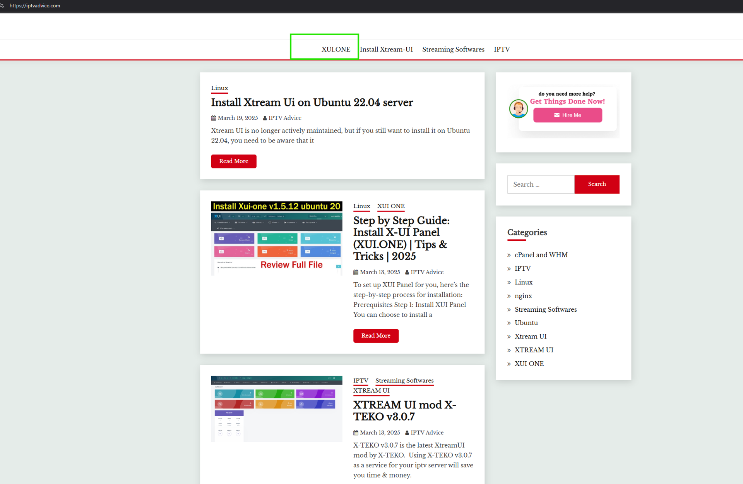Open the Xui-one v1.5.12 thumbnail image
This screenshot has width=743, height=484.
277,238
